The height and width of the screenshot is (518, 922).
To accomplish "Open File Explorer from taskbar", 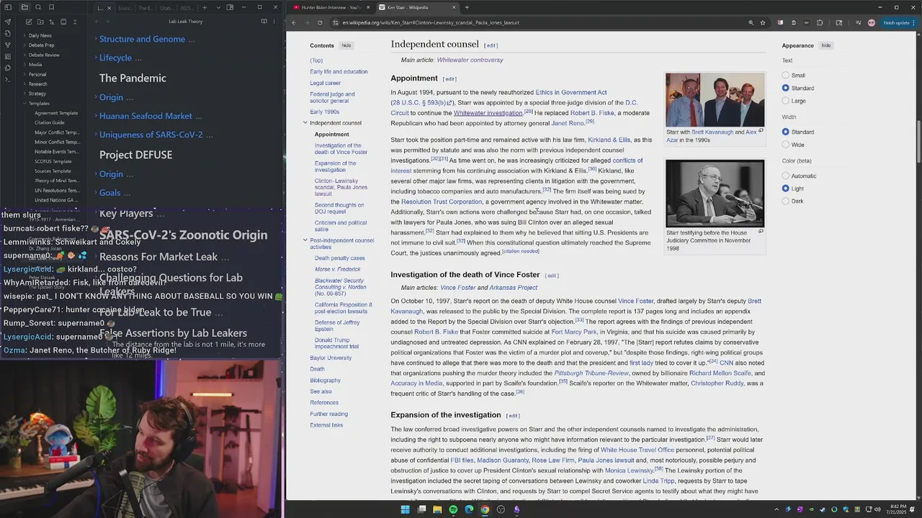I will coord(437,509).
